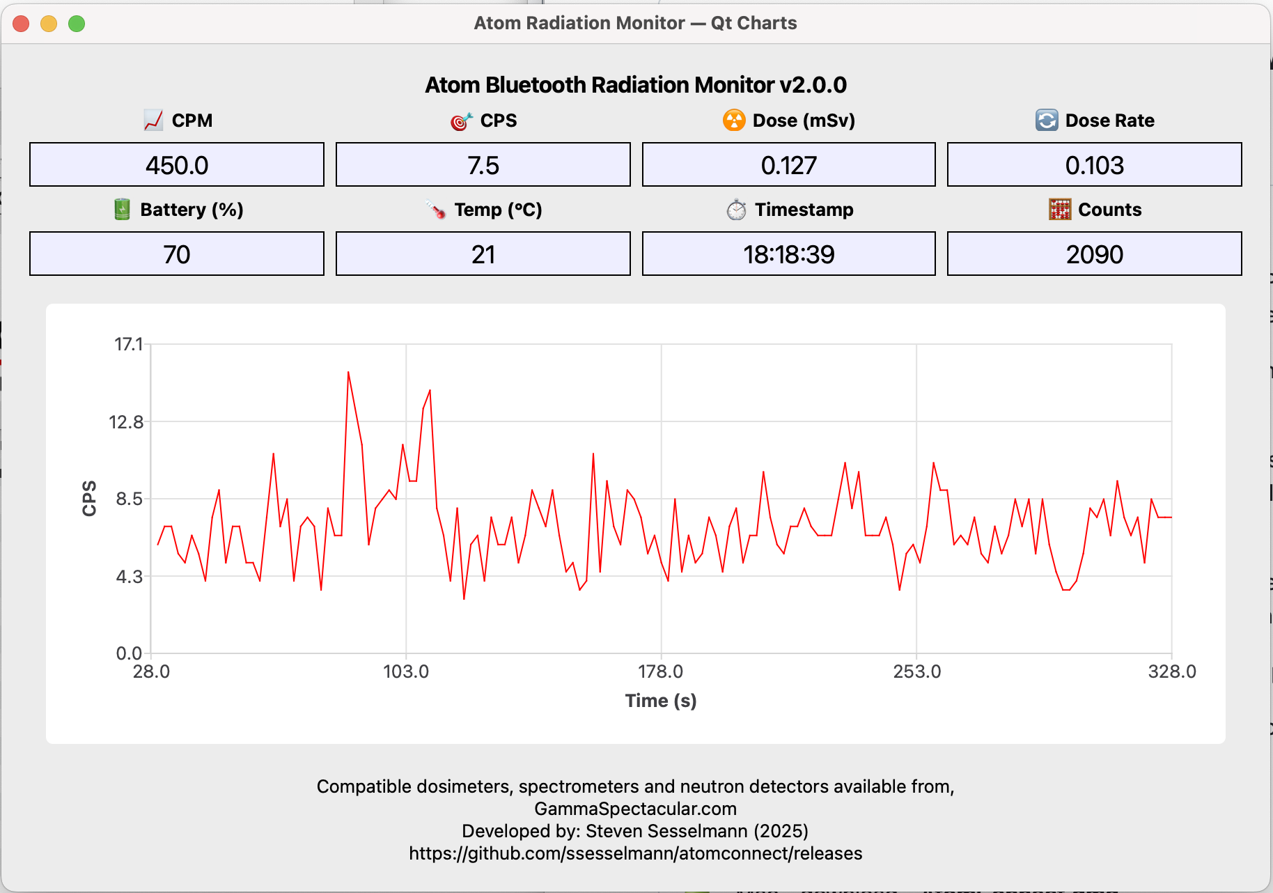Select the CPS value field showing 7.5
This screenshot has width=1273, height=893.
[x=483, y=165]
